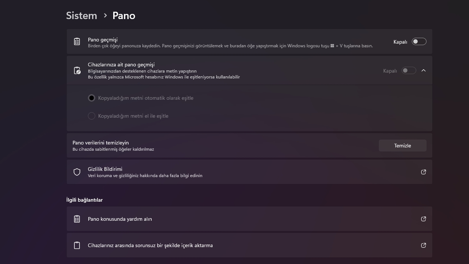Go back to Sistem in breadcrumb
Viewport: 469px width, 264px height.
click(x=81, y=15)
